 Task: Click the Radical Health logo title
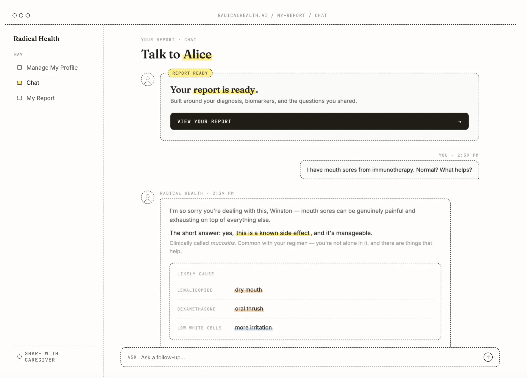tap(37, 39)
